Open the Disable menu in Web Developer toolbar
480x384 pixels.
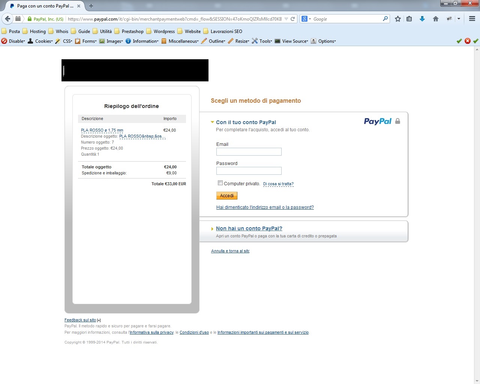13,41
